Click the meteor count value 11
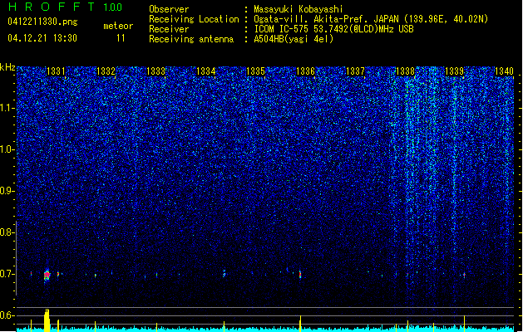Screen dimensions: 523x332 [121, 38]
